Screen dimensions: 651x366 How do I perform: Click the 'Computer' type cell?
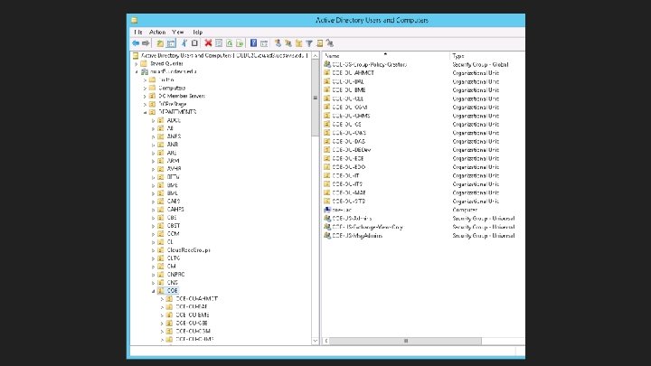[465, 210]
